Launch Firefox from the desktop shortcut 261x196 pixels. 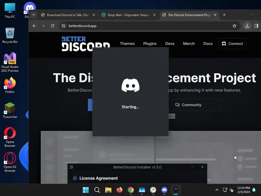tap(10, 85)
